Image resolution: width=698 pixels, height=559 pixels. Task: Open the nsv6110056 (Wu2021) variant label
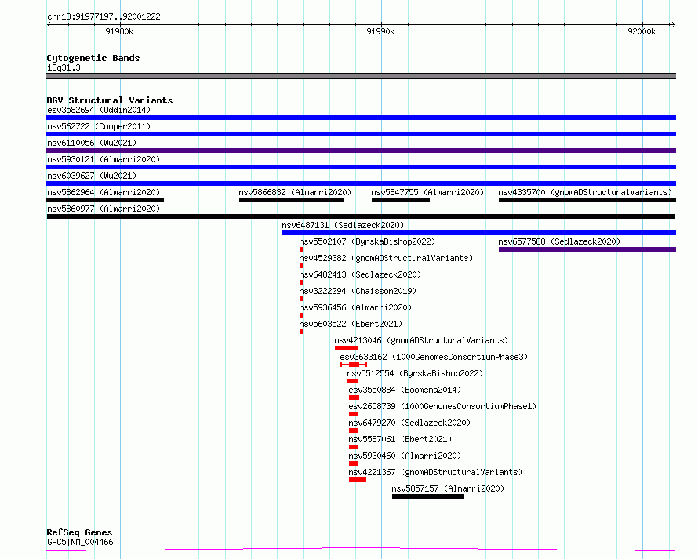point(92,143)
